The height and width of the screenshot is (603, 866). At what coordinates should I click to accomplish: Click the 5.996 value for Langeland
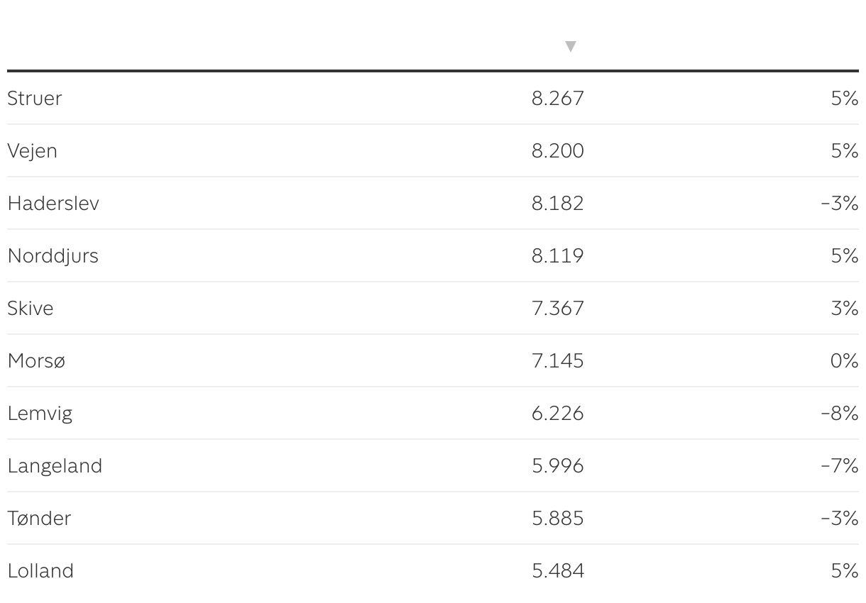558,466
